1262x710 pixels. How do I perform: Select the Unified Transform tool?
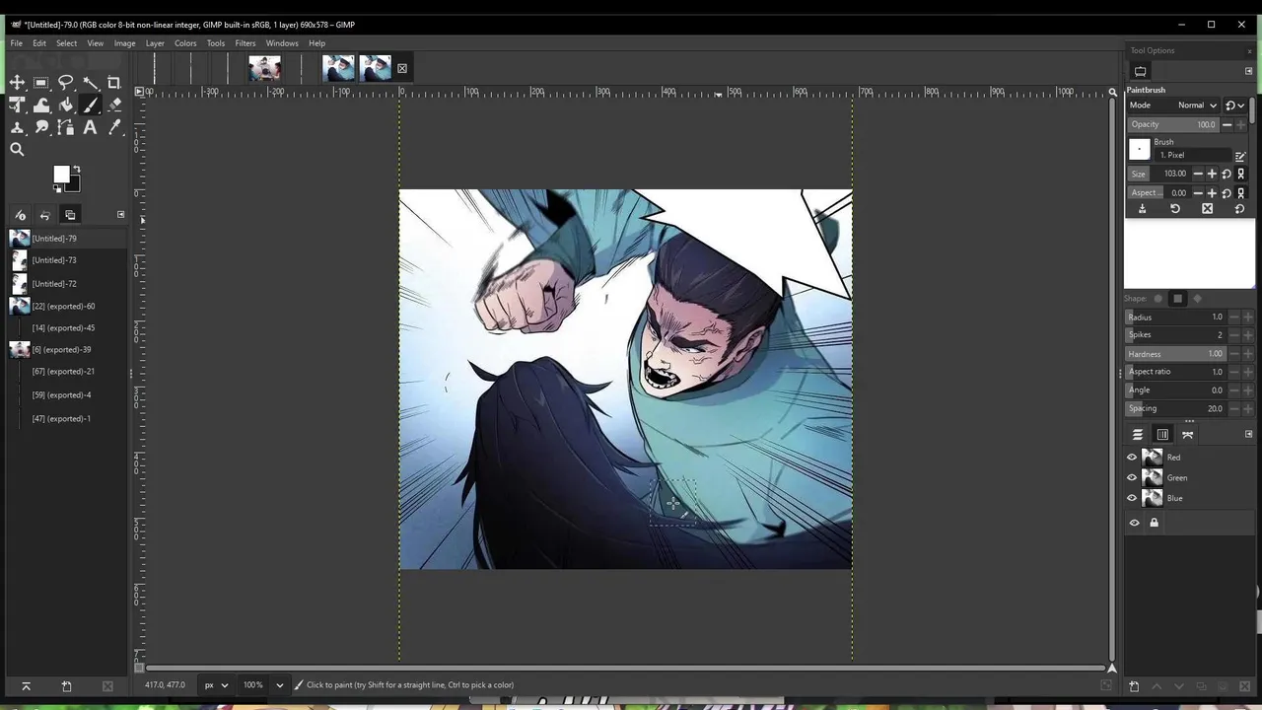pyautogui.click(x=17, y=106)
